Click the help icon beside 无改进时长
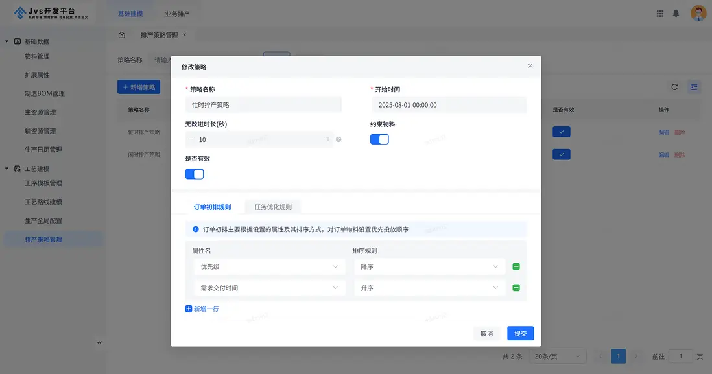Viewport: 712px width, 374px height. 338,139
